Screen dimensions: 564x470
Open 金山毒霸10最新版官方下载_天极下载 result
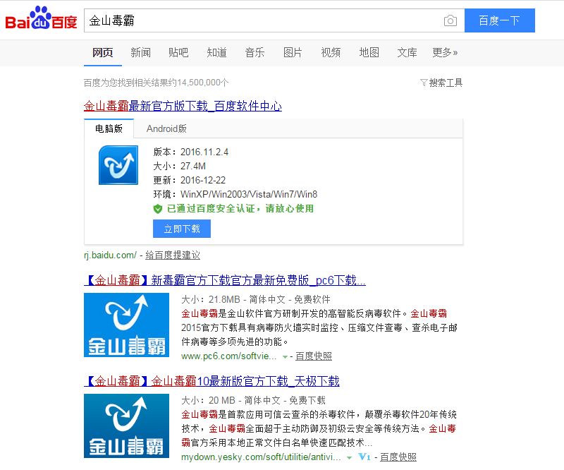(212, 381)
